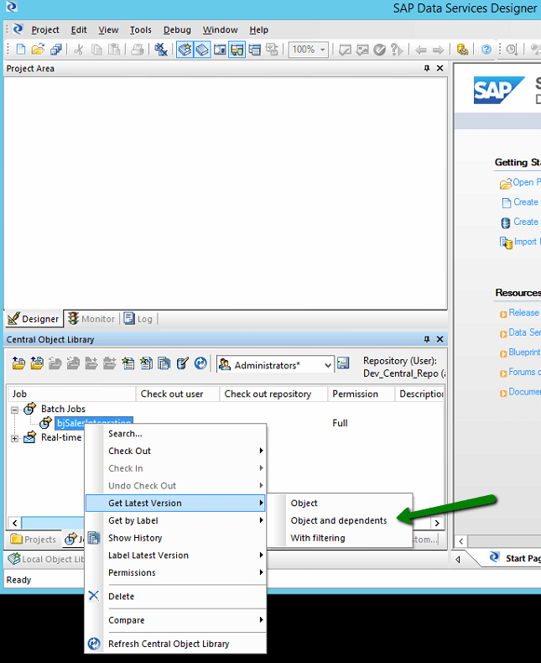This screenshot has height=663, width=541.
Task: Toggle the Central Object Library pin button
Action: [x=426, y=339]
